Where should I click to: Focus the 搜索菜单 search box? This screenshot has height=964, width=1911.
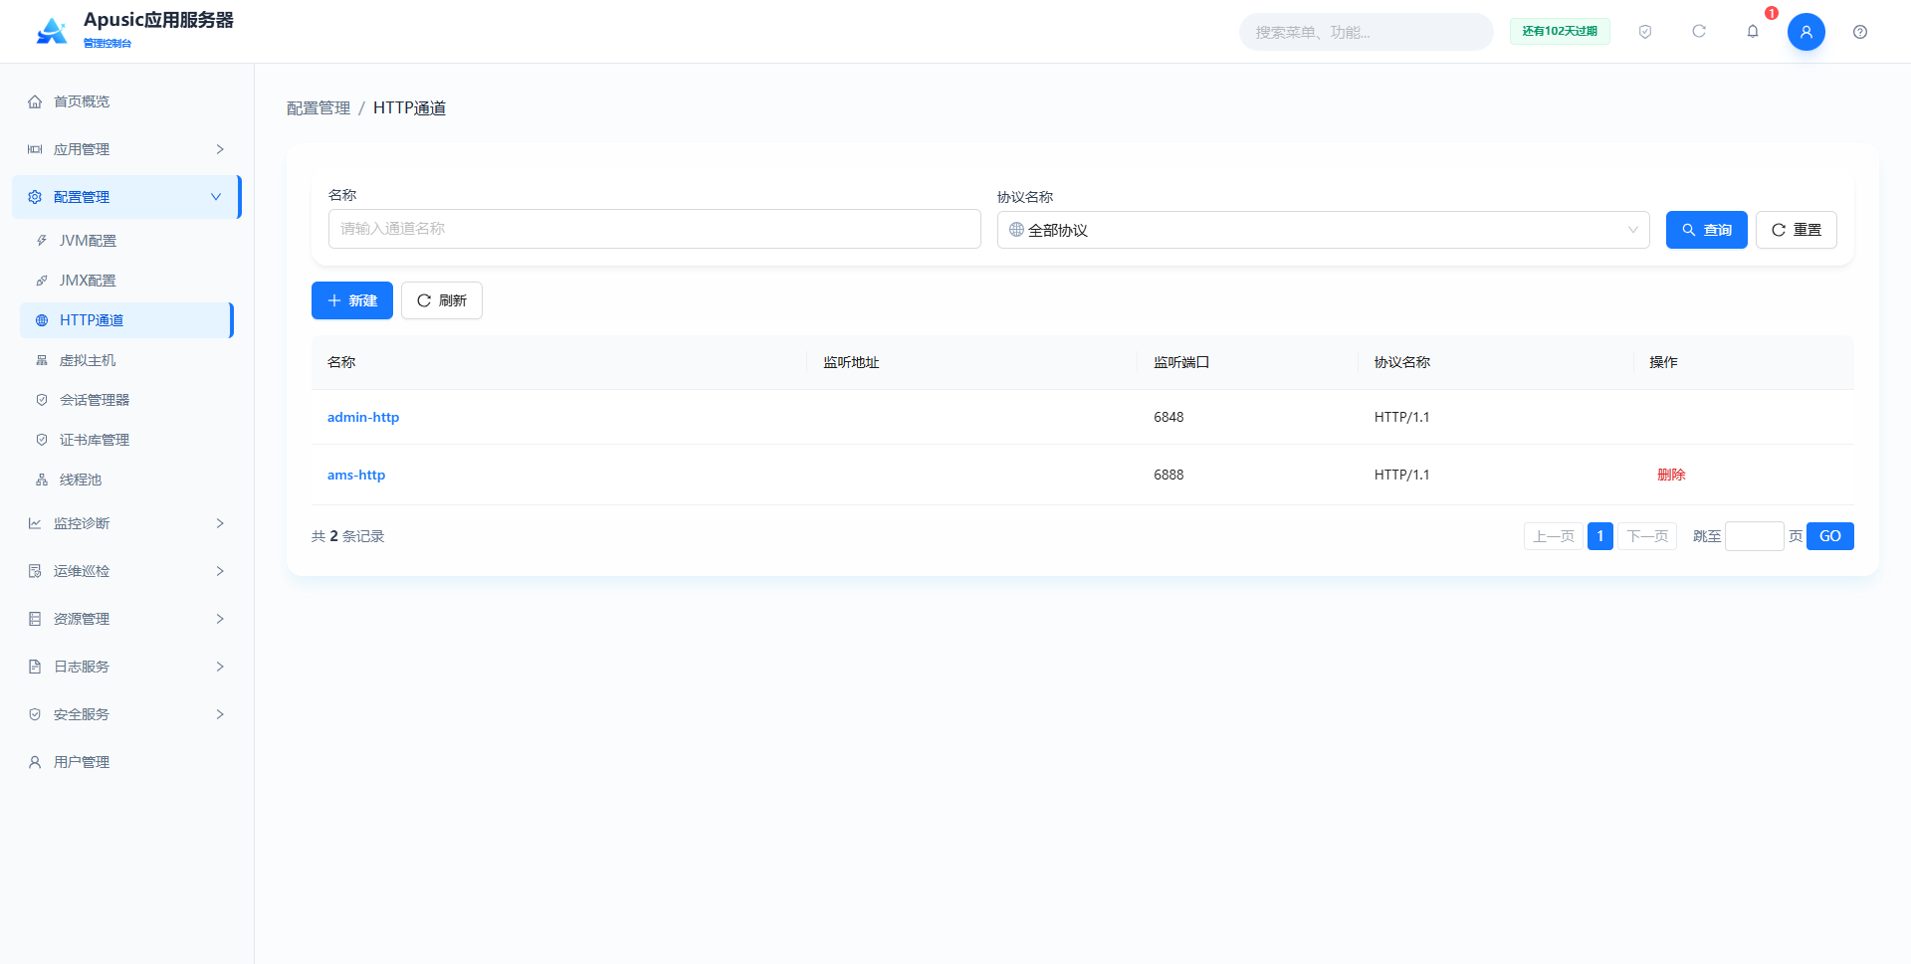(x=1366, y=32)
